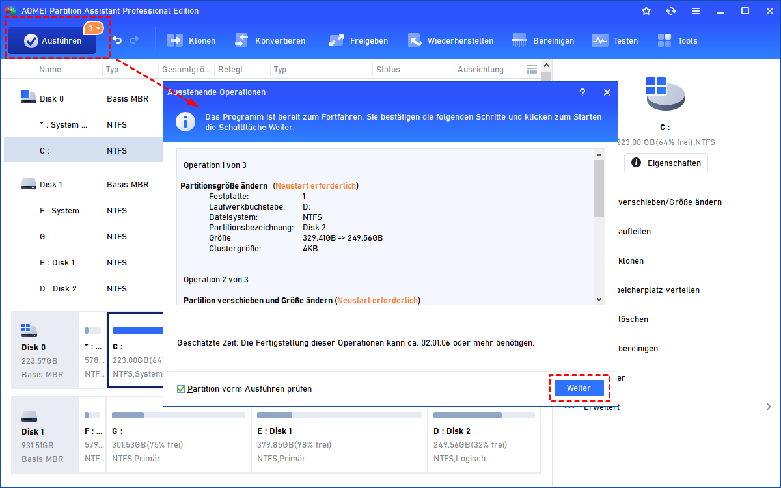Expand the Erweitert chevron in sidebar
The height and width of the screenshot is (488, 781).
click(769, 407)
